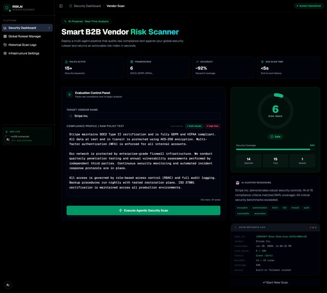Image resolution: width=327 pixels, height=293 pixels.
Task: Click the 1 Missed stat tile
Action: (302, 161)
